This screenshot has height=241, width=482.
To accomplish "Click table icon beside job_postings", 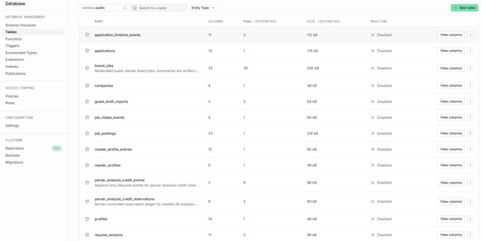I will [87, 134].
